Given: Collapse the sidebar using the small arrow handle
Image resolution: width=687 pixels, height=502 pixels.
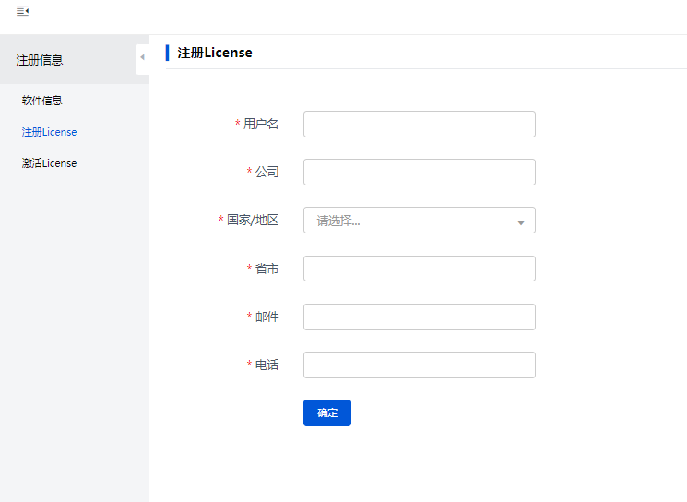Looking at the screenshot, I should (142, 58).
